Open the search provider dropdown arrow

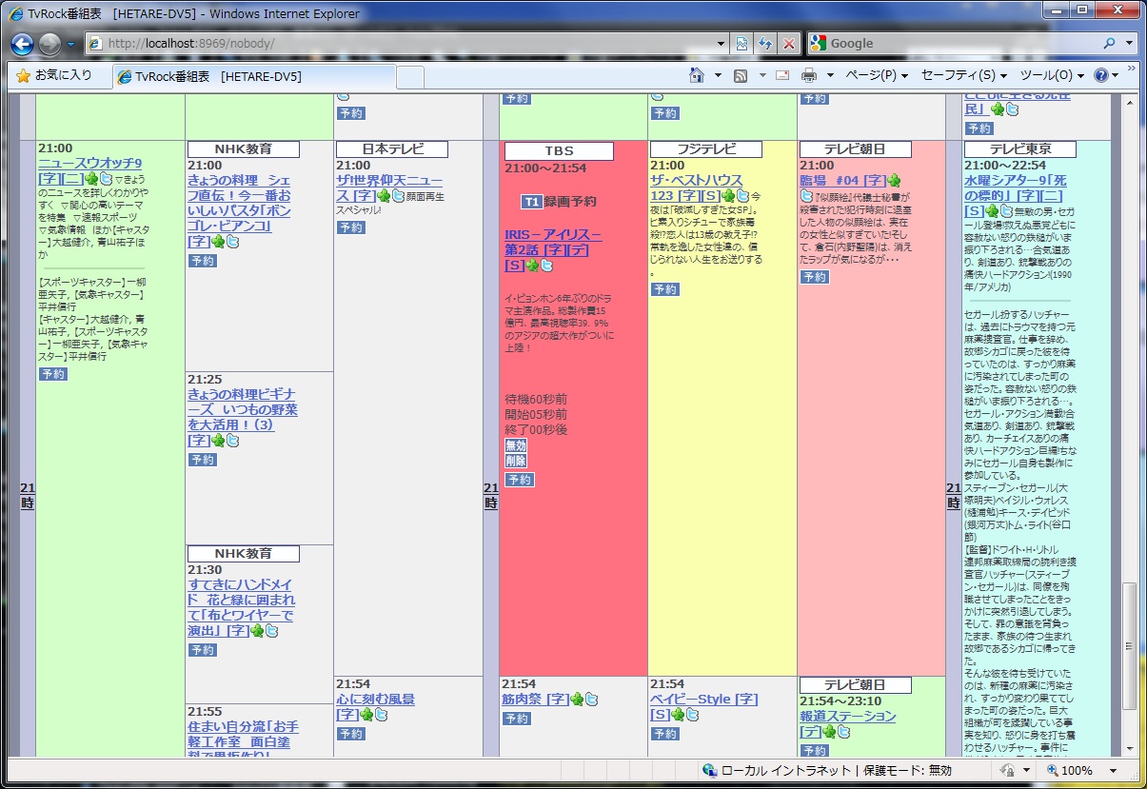click(1129, 44)
